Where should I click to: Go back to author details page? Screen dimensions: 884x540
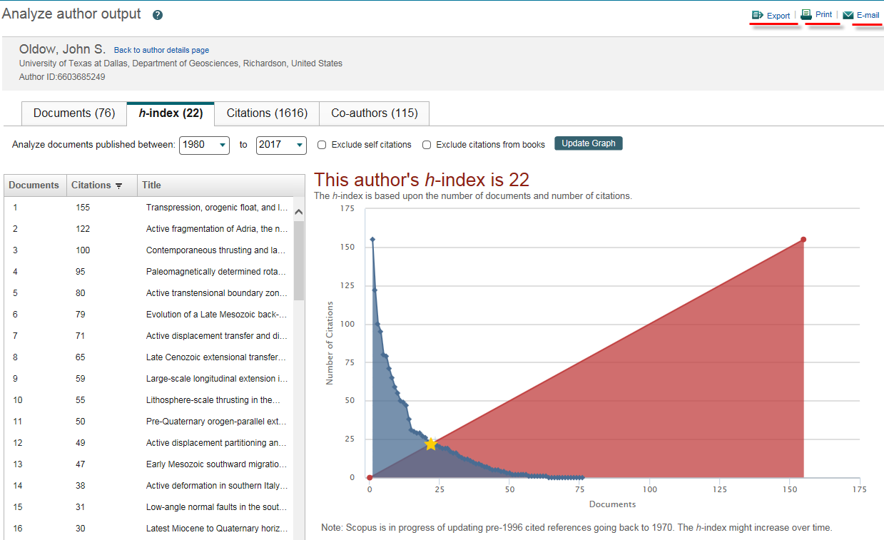[x=161, y=50]
